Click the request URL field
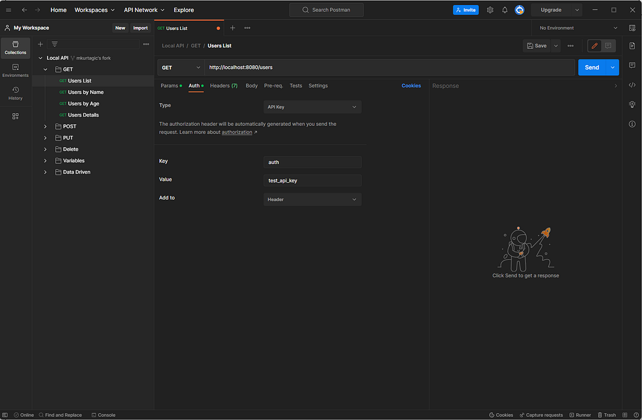642x420 pixels. coord(390,68)
